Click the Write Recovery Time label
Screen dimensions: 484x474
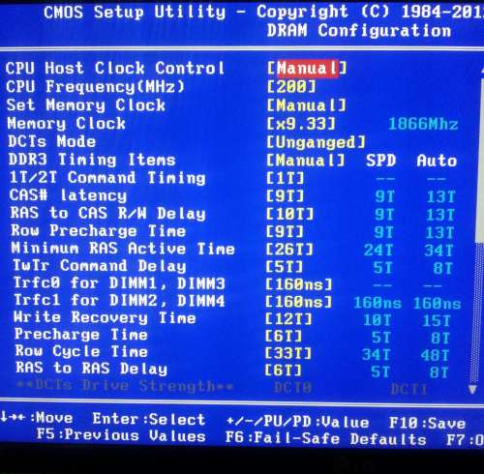tap(105, 317)
